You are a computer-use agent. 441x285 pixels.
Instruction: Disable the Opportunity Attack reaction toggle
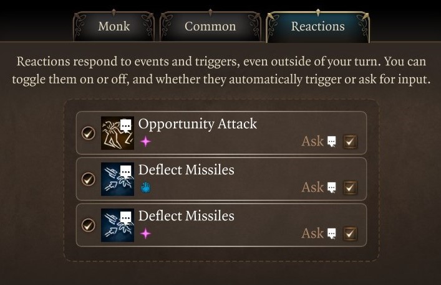[89, 133]
